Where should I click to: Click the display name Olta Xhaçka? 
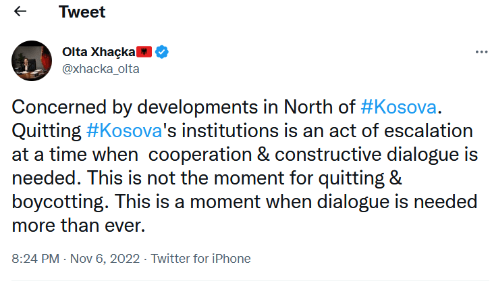99,52
